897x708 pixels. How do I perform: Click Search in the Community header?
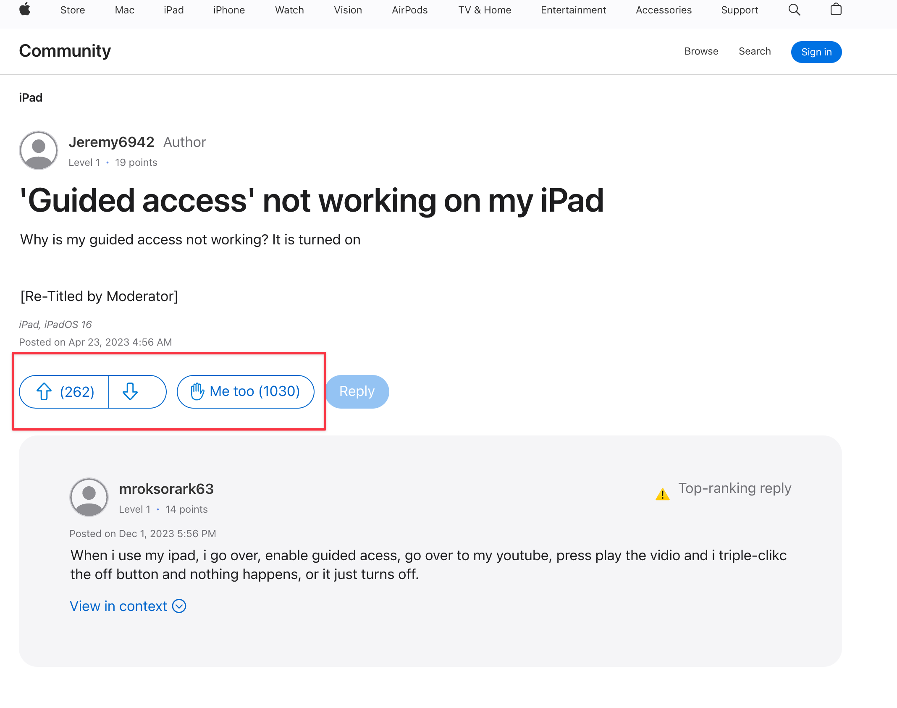755,51
